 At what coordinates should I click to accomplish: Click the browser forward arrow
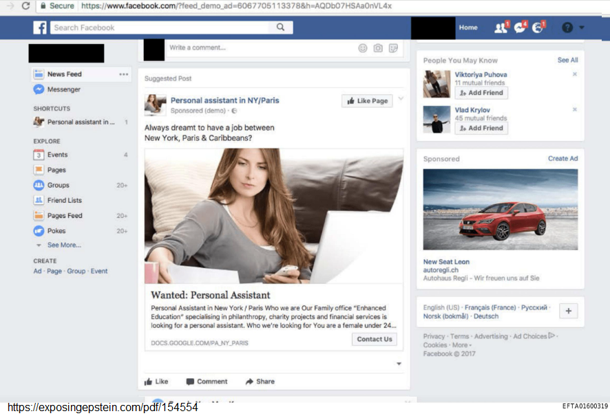click(10, 5)
